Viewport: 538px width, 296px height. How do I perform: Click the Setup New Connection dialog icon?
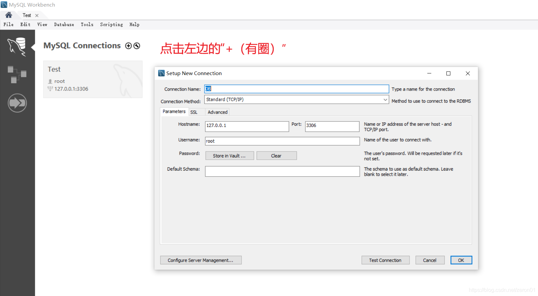(x=161, y=73)
